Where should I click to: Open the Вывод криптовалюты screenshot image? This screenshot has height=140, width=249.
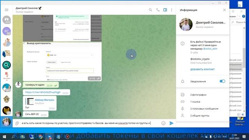coord(62,61)
